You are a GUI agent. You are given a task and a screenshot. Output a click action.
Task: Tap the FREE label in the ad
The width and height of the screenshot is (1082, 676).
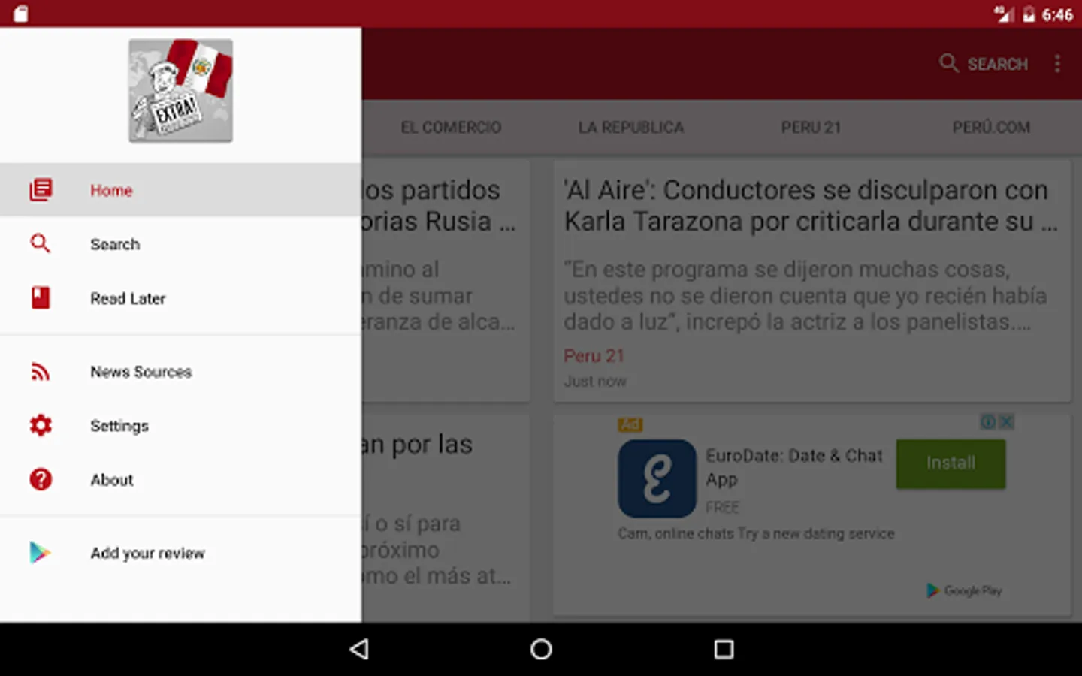722,508
